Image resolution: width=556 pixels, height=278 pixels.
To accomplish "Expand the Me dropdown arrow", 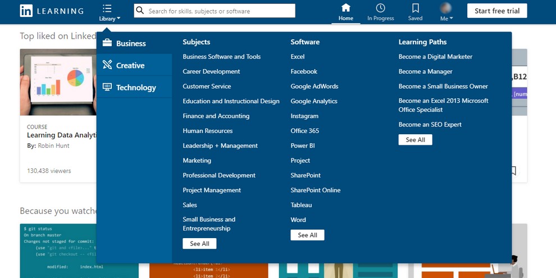I will coord(451,19).
